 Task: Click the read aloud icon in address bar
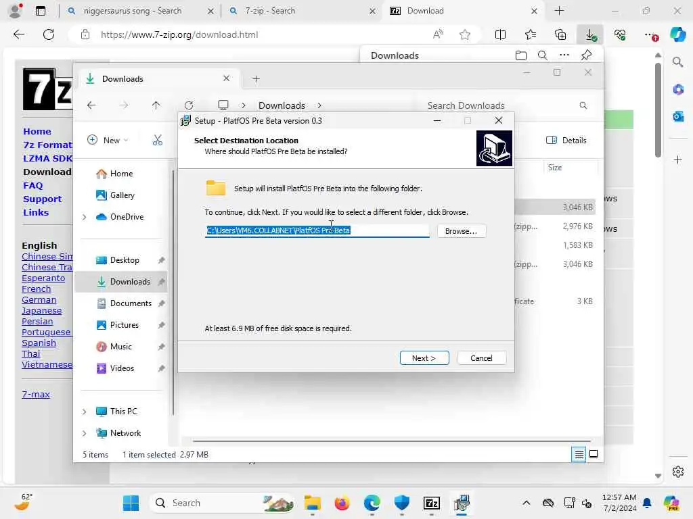(x=438, y=34)
